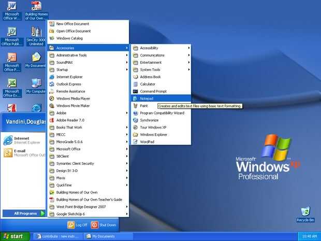Click the Log Off icon button

tap(71, 225)
